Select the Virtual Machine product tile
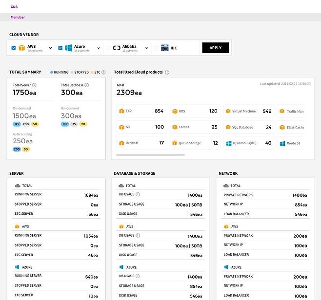 [x=248, y=111]
